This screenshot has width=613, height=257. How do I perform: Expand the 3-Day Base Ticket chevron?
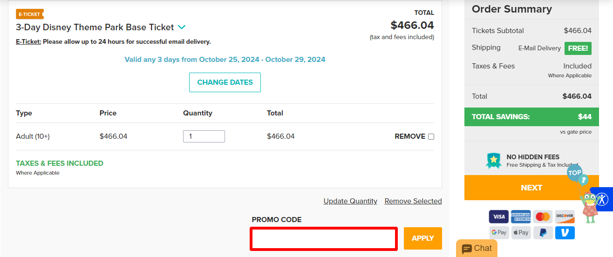point(182,27)
